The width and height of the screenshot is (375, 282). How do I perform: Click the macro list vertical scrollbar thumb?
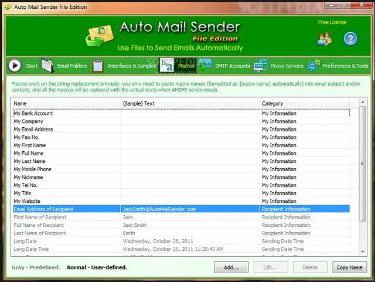[x=363, y=164]
